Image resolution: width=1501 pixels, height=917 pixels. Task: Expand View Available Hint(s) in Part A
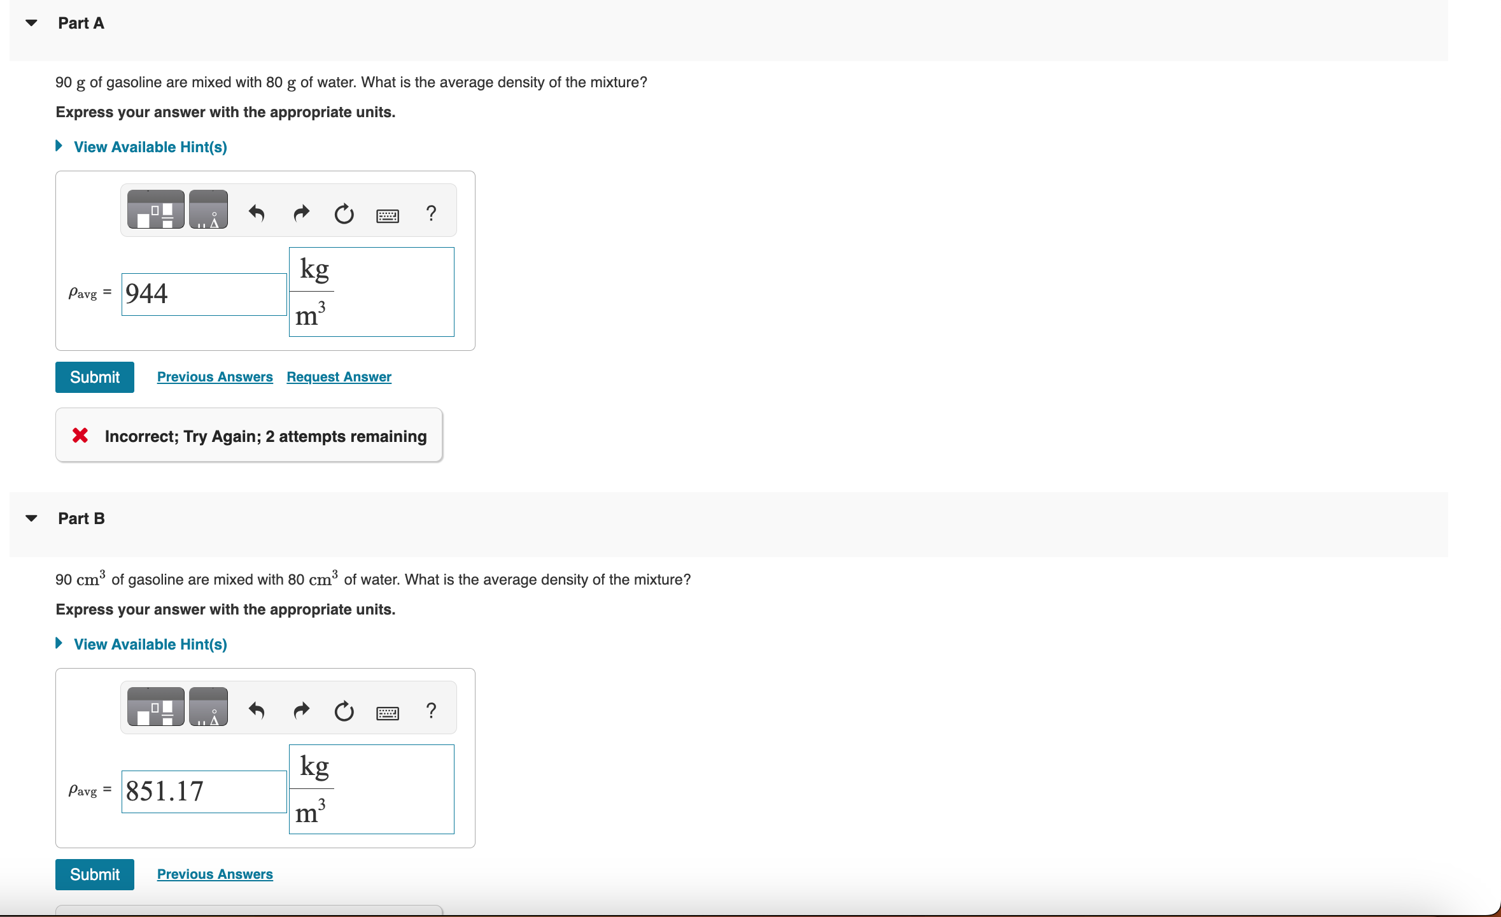click(x=150, y=147)
